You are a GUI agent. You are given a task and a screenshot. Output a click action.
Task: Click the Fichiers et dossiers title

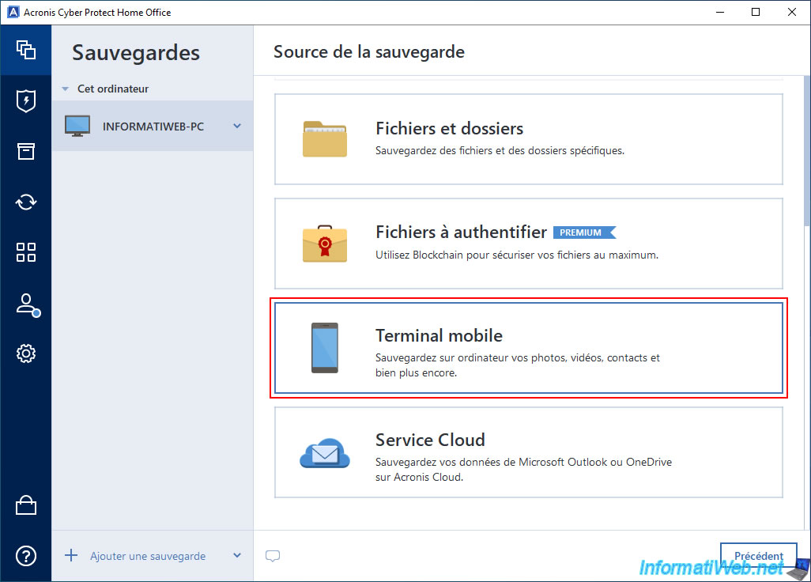[x=449, y=128]
